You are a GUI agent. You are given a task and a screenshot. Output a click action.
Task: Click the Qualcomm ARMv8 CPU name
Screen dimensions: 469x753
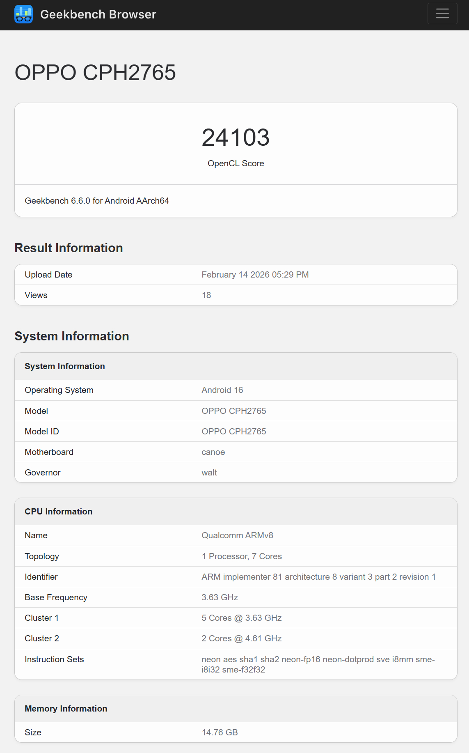pyautogui.click(x=237, y=535)
